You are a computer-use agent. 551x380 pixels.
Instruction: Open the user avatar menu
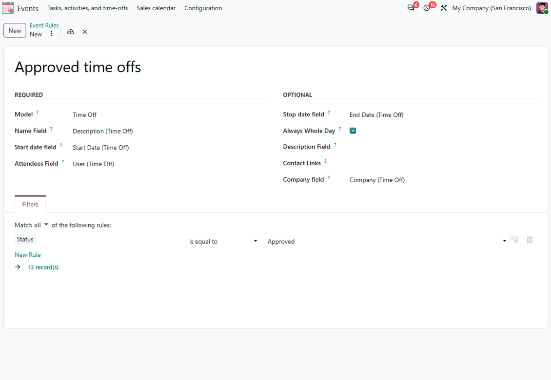pos(542,8)
